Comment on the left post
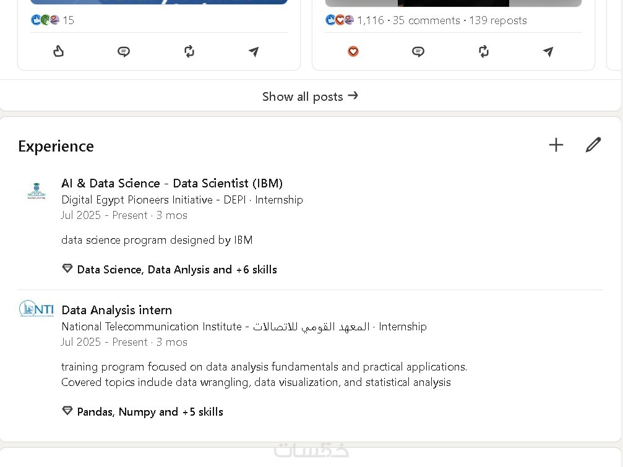This screenshot has width=623, height=467. coord(124,51)
